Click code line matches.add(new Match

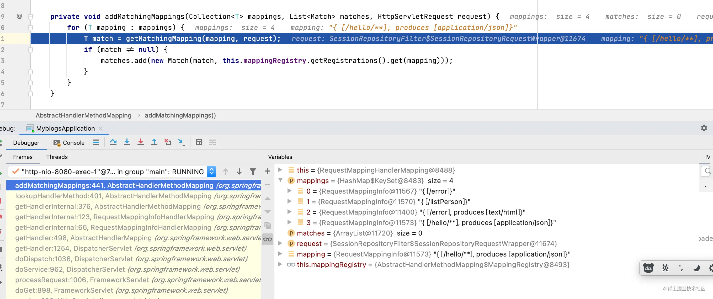point(276,61)
